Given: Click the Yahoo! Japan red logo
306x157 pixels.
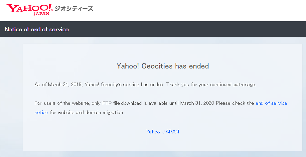Looking at the screenshot, I should [30, 9].
